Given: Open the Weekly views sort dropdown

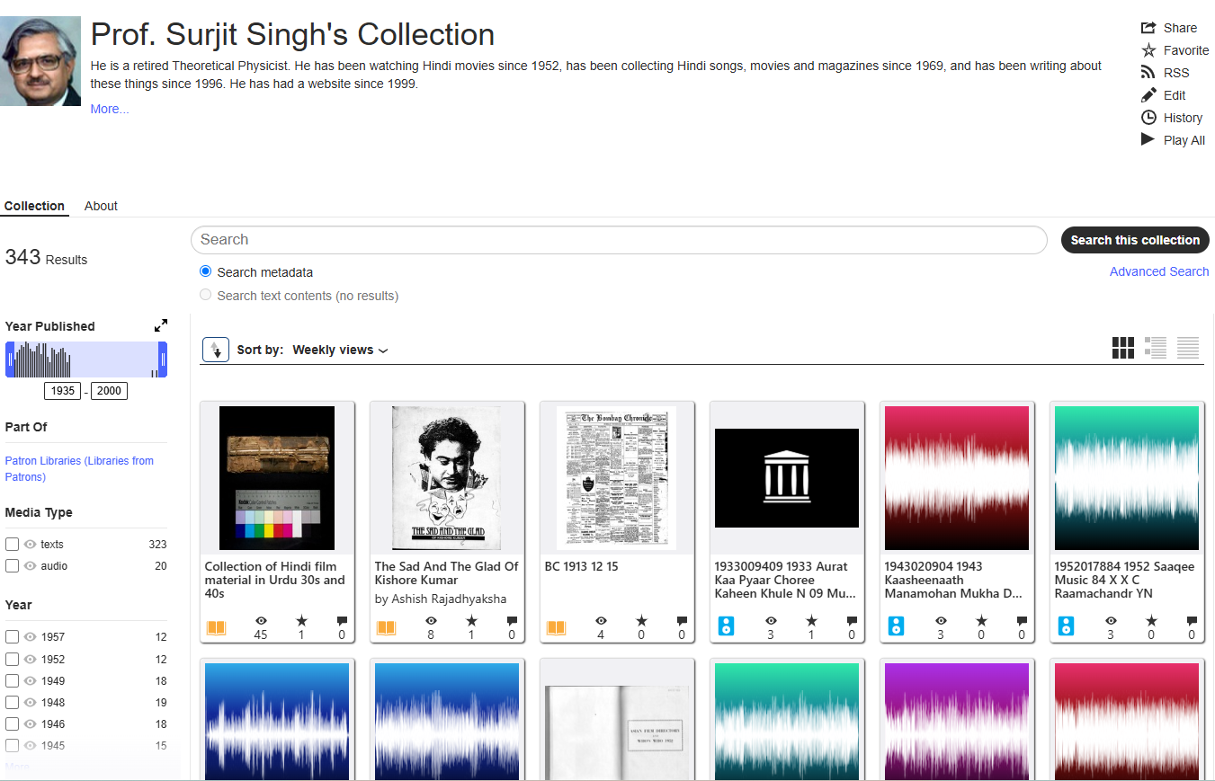Looking at the screenshot, I should [x=340, y=350].
